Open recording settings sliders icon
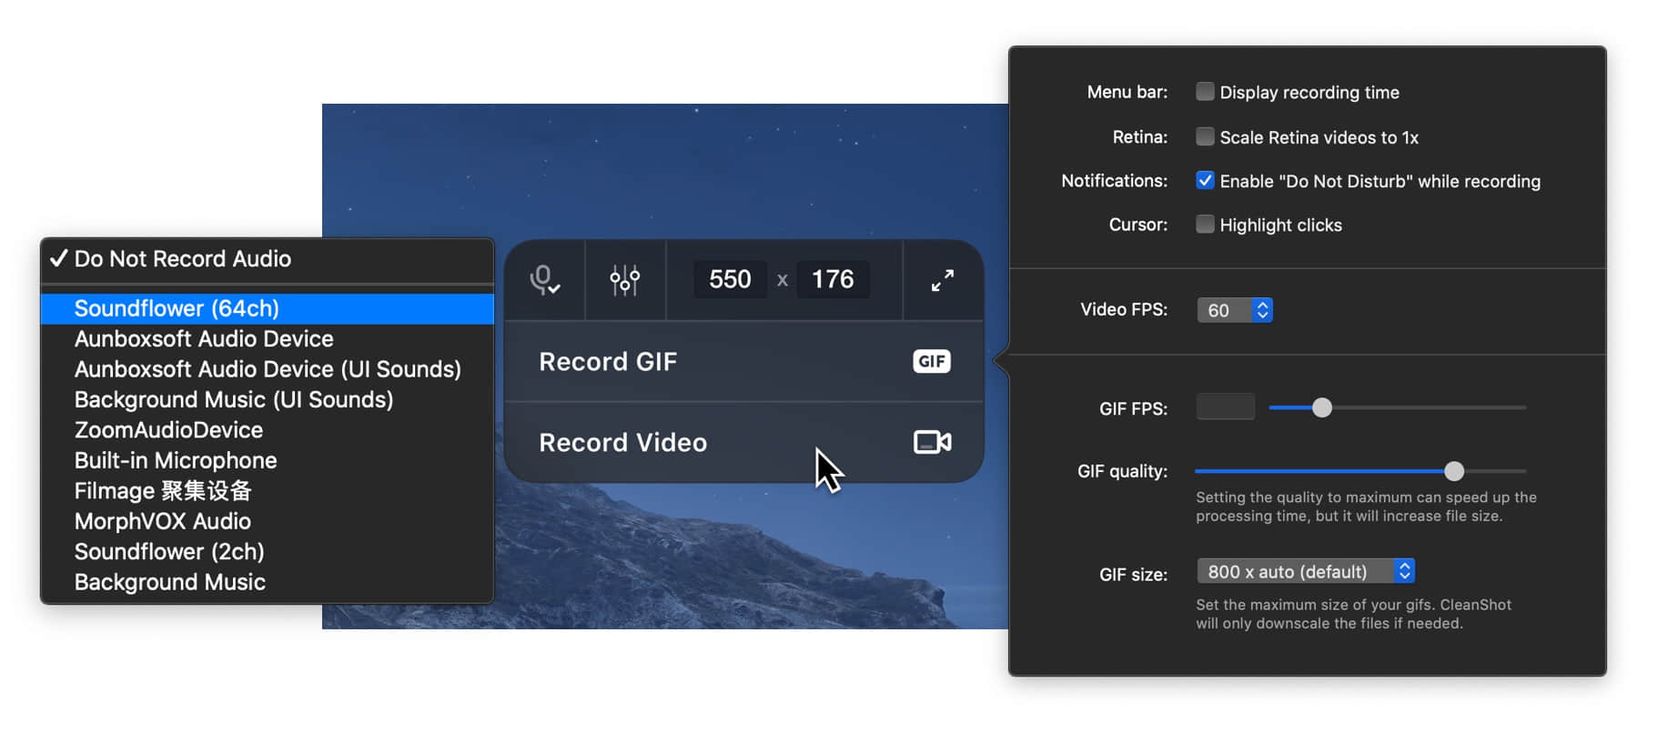1658x733 pixels. coord(624,280)
